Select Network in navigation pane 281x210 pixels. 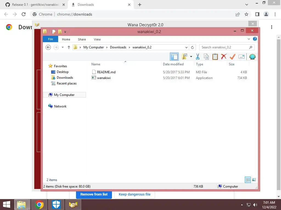click(60, 106)
